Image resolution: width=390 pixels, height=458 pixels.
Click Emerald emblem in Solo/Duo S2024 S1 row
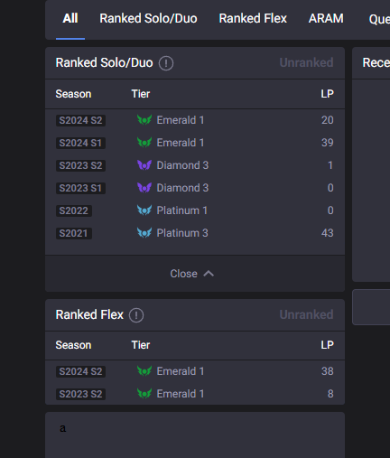144,143
